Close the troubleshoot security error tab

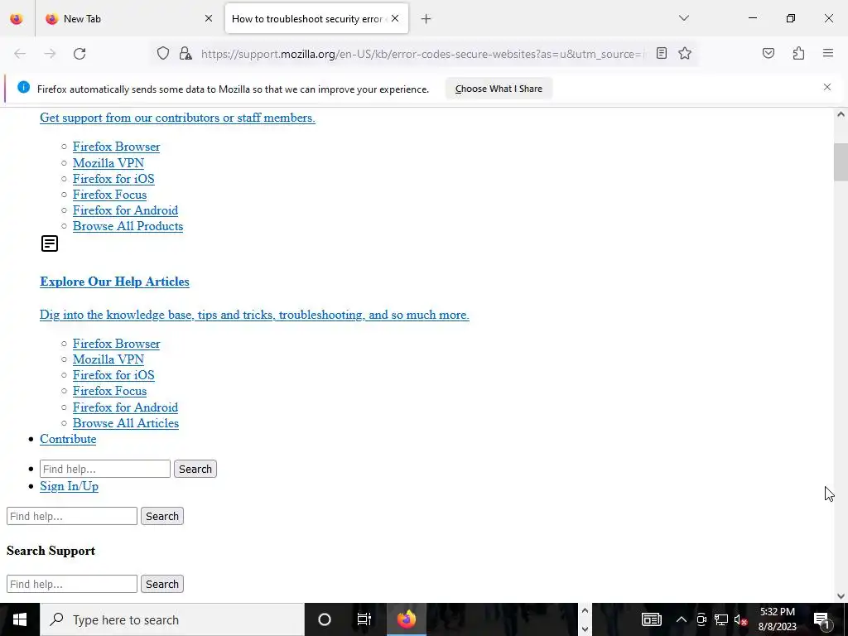395,18
